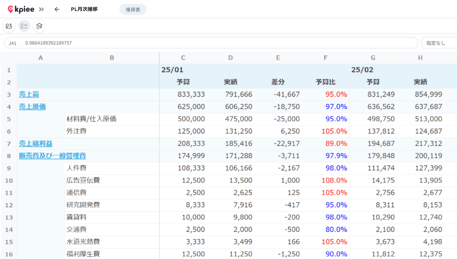Click the 人件費 row label cell
This screenshot has width=457, height=259.
pos(112,168)
